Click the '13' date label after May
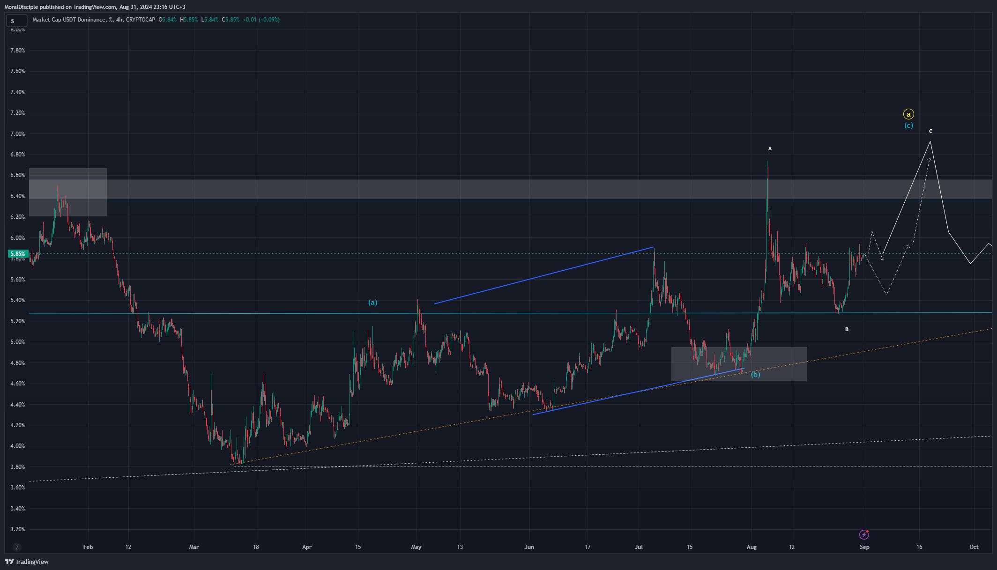 pos(460,547)
